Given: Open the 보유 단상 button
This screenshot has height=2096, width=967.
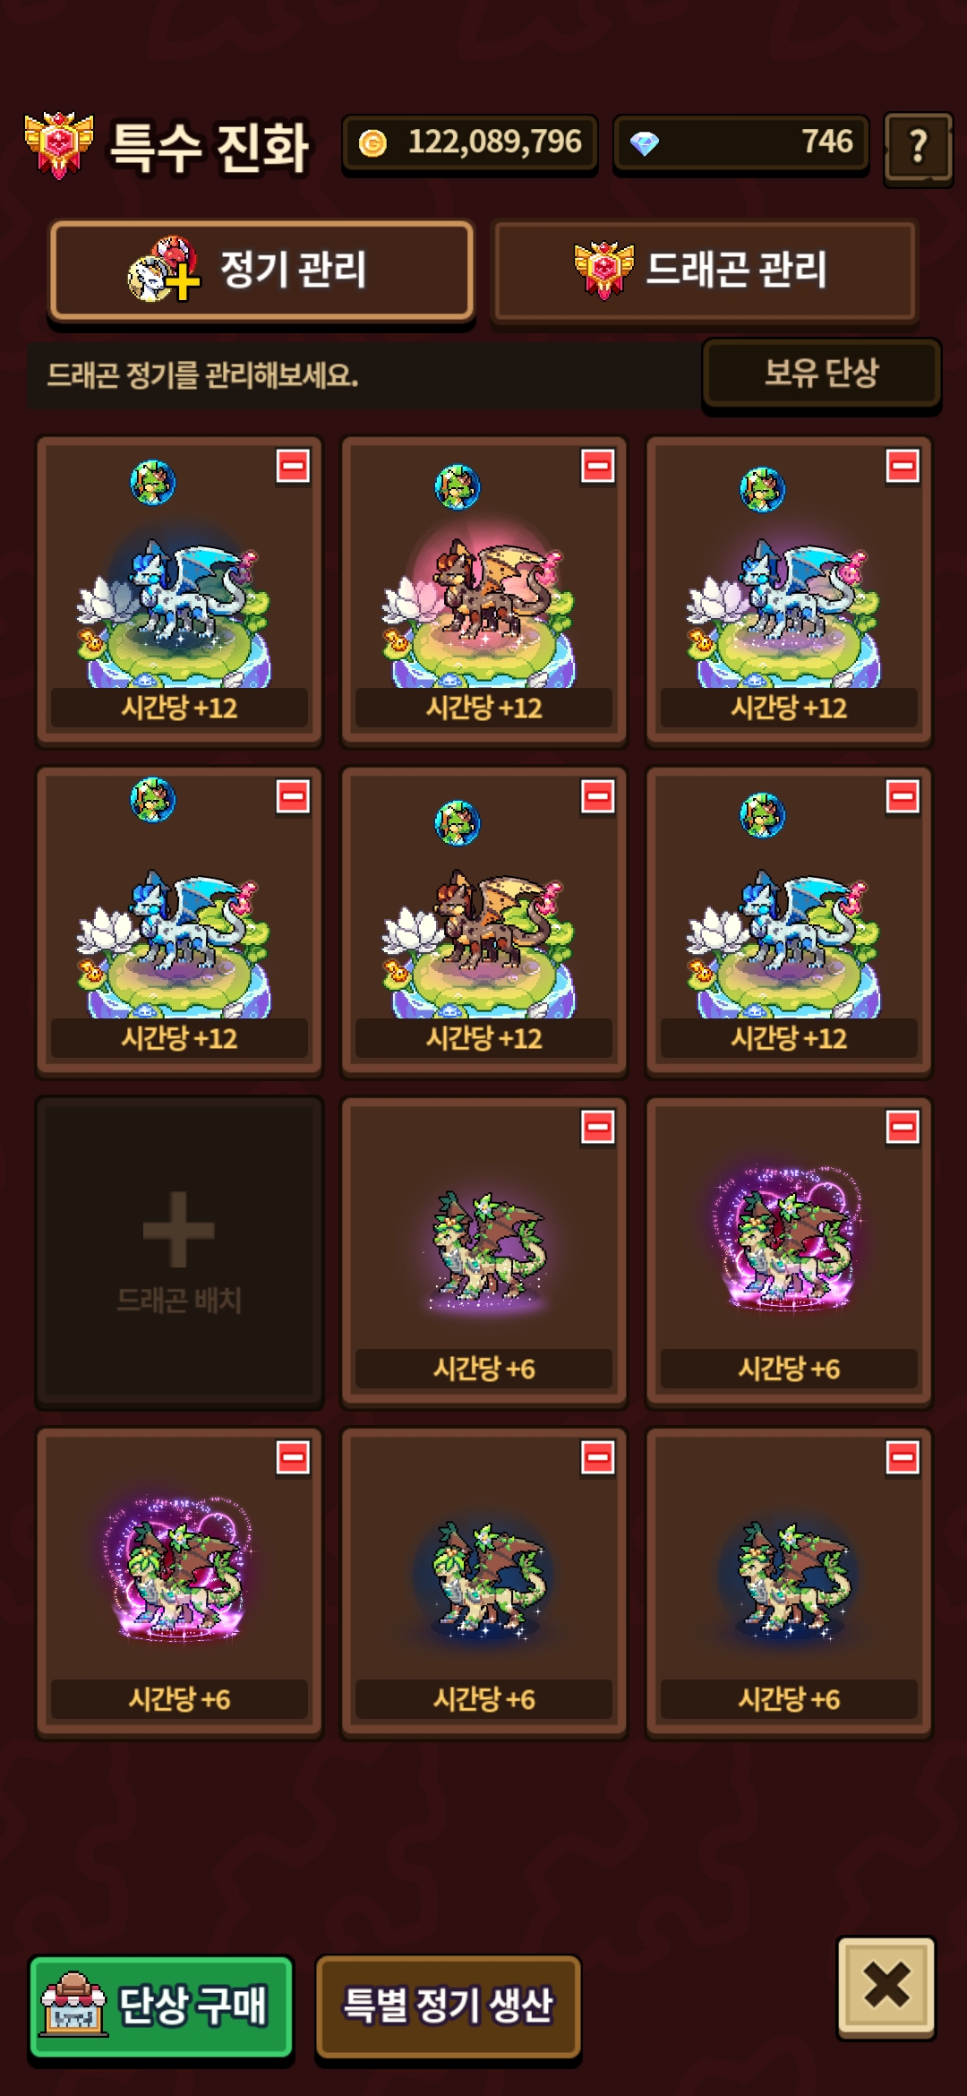Looking at the screenshot, I should click(821, 373).
